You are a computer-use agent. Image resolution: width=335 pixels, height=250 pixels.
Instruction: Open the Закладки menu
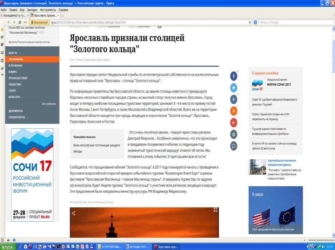point(32,10)
